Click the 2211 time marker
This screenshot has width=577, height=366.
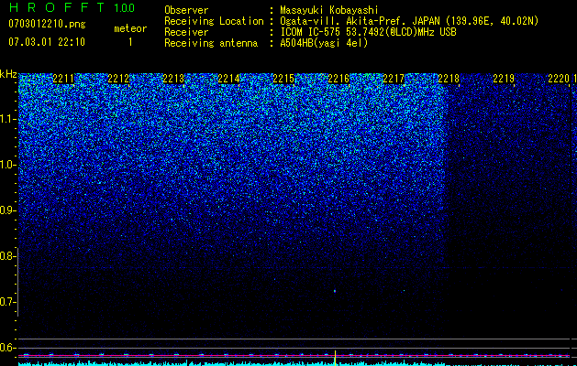(x=63, y=79)
